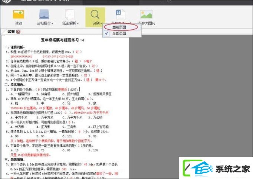Click the save as Word document icon
The width and height of the screenshot is (253, 179).
(x=121, y=14)
